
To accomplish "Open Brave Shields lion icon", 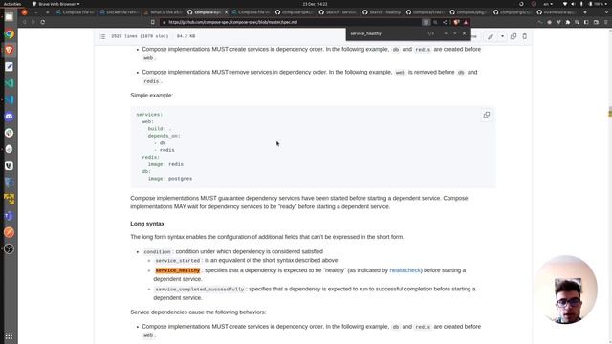I will pos(456,22).
